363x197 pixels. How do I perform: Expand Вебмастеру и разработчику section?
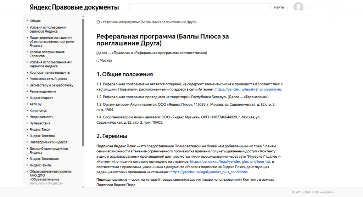[51, 85]
